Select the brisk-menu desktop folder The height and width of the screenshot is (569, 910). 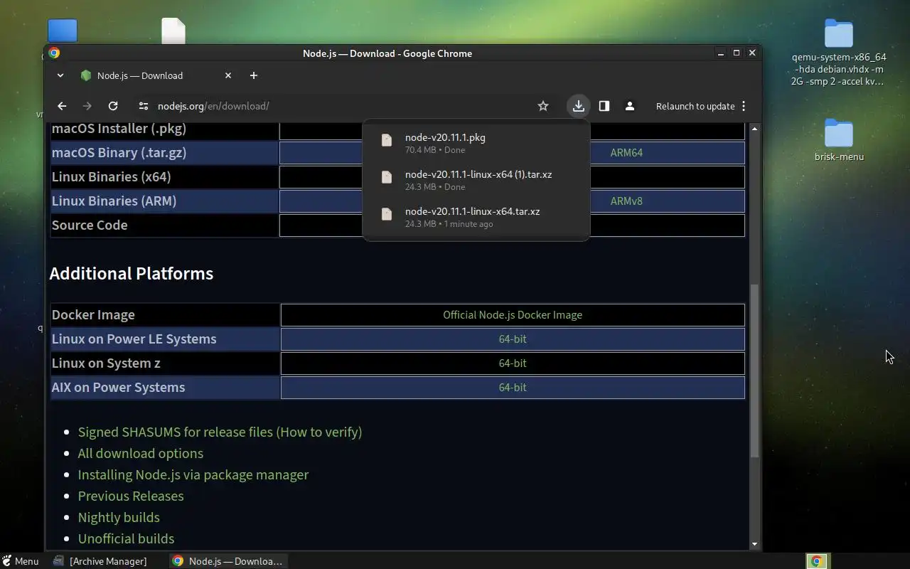[839, 140]
